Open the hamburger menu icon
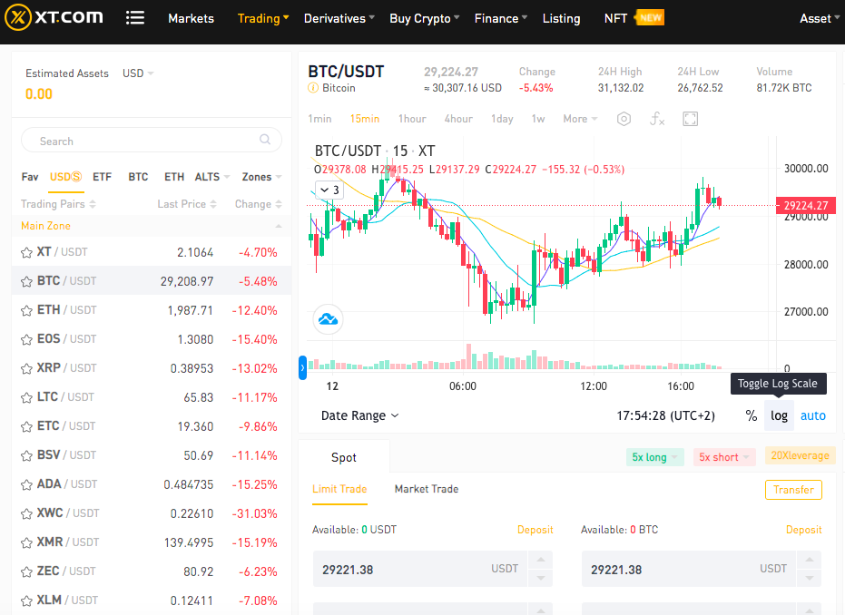Screen dimensions: 845x615 [134, 18]
